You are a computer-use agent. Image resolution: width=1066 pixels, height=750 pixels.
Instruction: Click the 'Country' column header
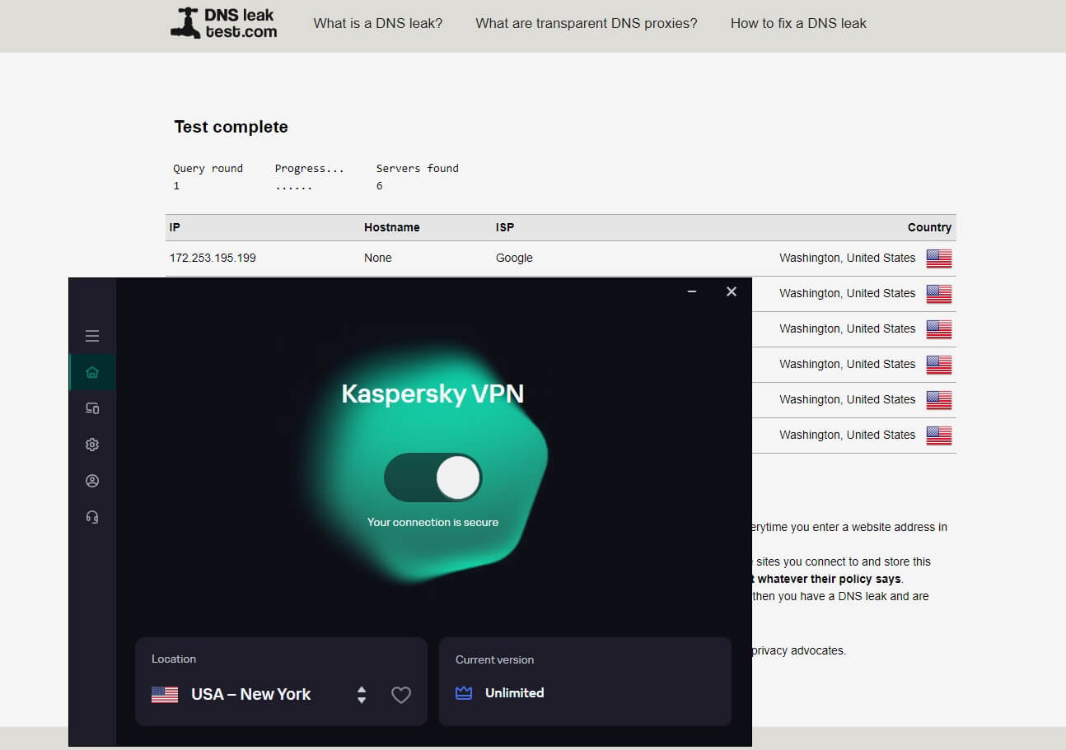(x=929, y=227)
